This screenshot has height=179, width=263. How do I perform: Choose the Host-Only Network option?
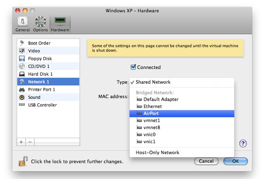point(157,152)
